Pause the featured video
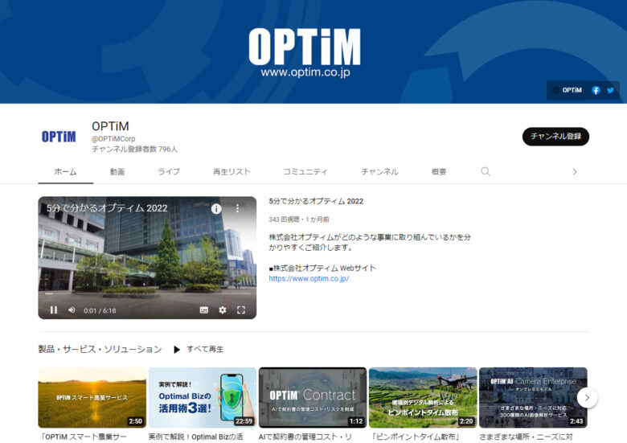Screen dimensions: 627x443 tap(54, 310)
